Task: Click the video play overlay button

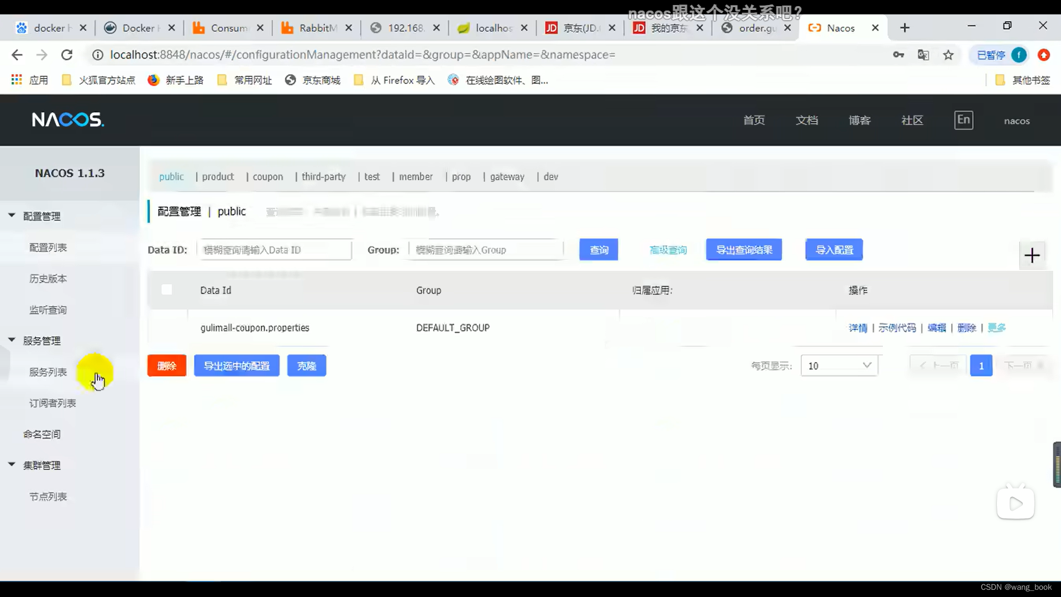Action: (1016, 503)
